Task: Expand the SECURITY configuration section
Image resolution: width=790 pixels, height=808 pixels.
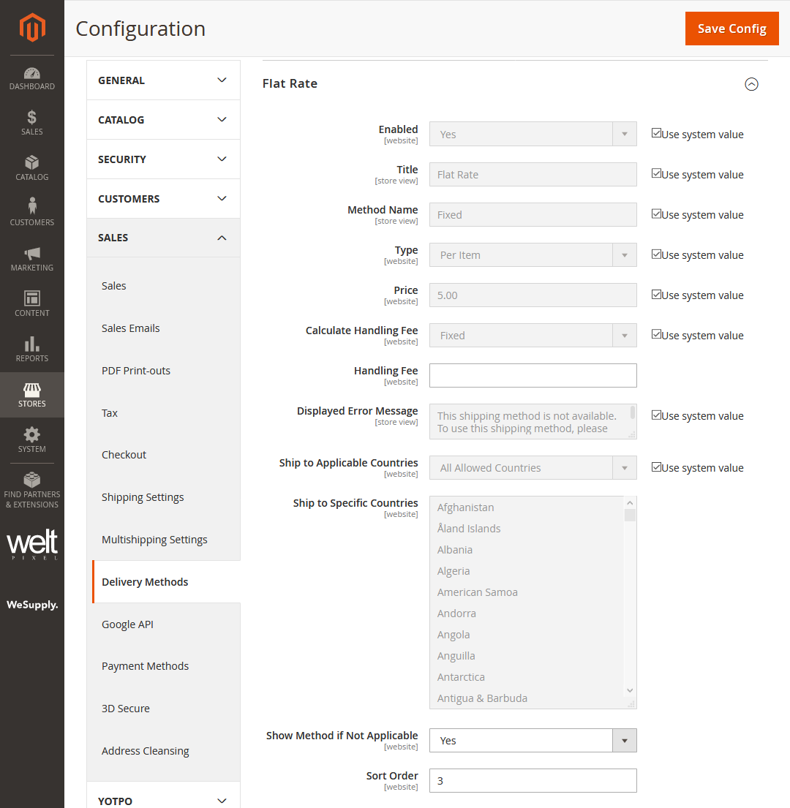Action: [163, 159]
